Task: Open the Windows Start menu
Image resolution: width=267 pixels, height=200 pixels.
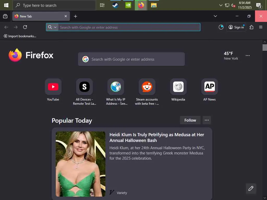Action: tap(6, 5)
